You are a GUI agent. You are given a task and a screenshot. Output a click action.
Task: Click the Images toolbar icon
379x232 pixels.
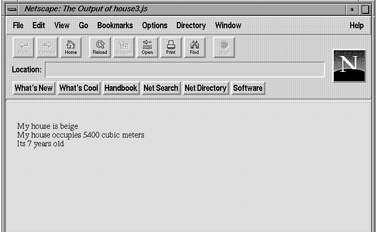(123, 47)
